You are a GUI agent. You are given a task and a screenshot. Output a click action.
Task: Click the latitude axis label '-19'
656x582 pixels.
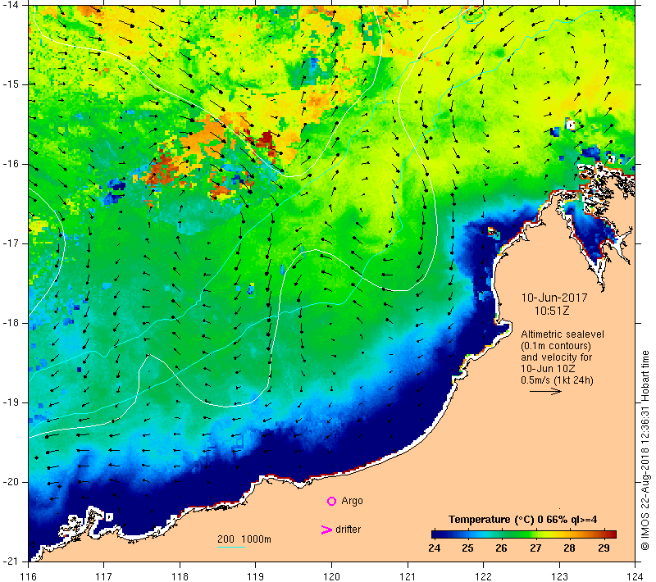pos(10,402)
